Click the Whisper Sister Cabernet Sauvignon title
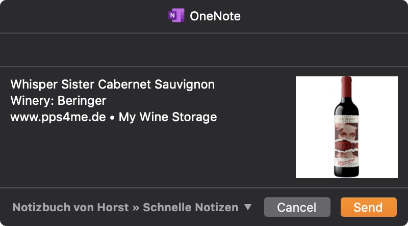Image resolution: width=408 pixels, height=226 pixels. point(113,84)
